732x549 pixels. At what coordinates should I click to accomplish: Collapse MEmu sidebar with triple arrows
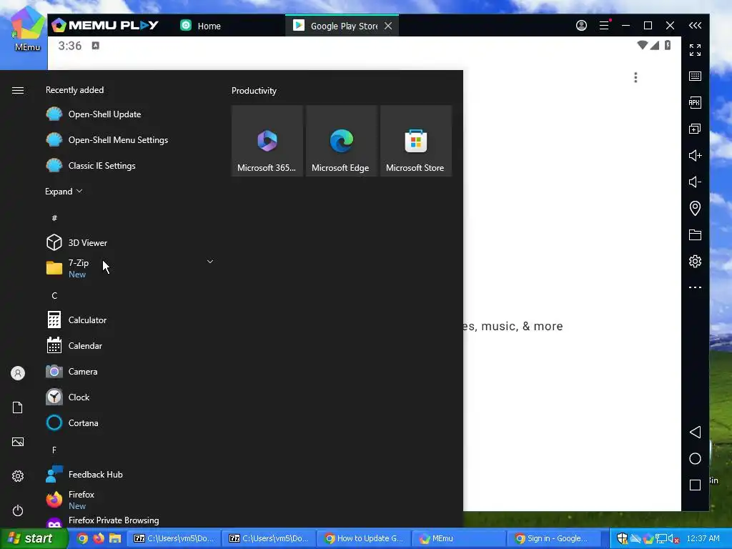click(695, 25)
